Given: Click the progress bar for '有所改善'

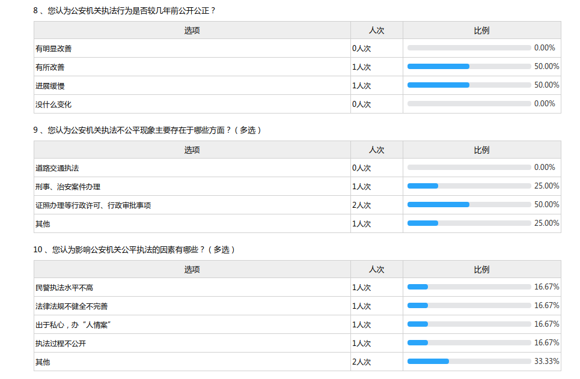Looking at the screenshot, I should click(x=469, y=67).
